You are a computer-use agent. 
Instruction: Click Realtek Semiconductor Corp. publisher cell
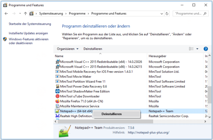(x=169, y=116)
